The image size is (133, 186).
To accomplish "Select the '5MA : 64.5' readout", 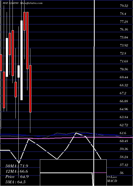I will point(15,182).
